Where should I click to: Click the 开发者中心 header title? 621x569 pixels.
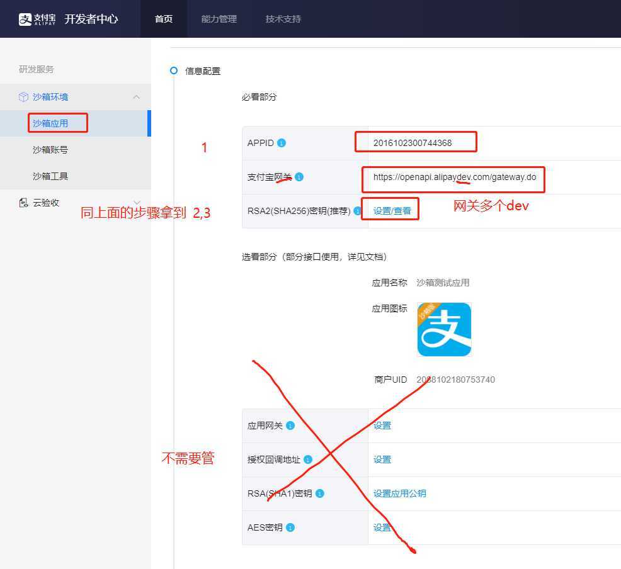[91, 19]
